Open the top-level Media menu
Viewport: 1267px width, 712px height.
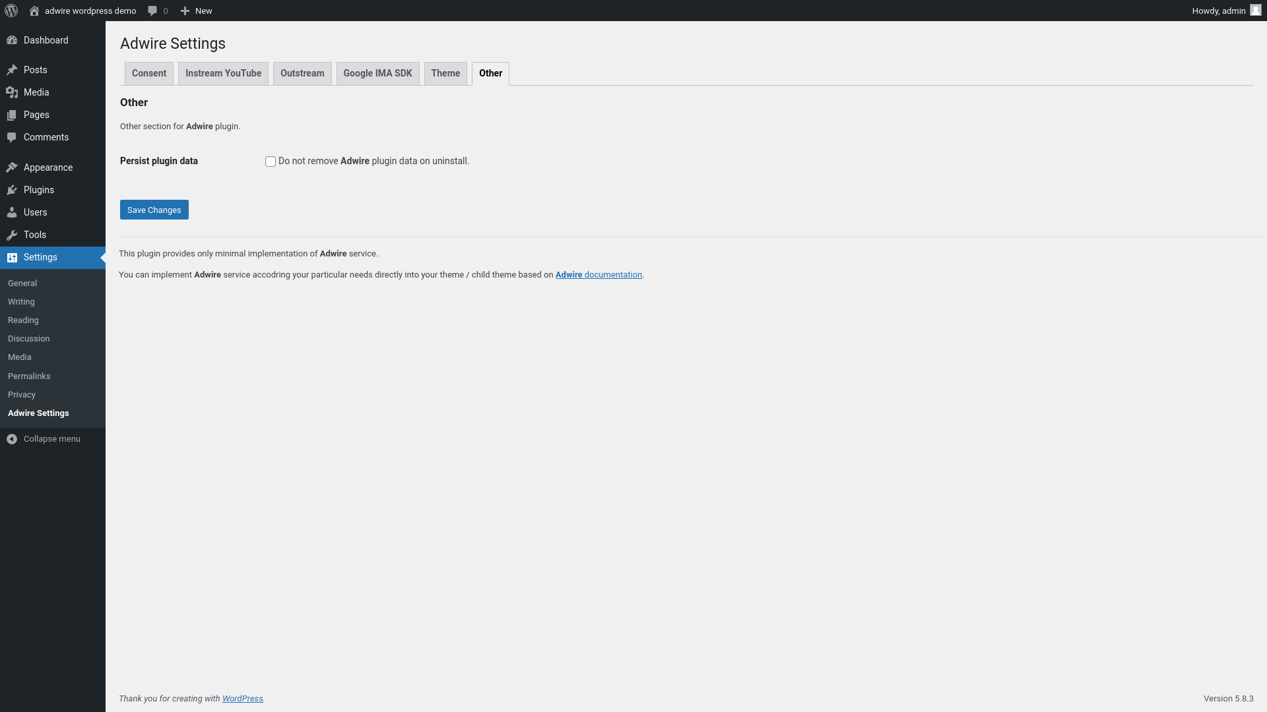[x=36, y=92]
